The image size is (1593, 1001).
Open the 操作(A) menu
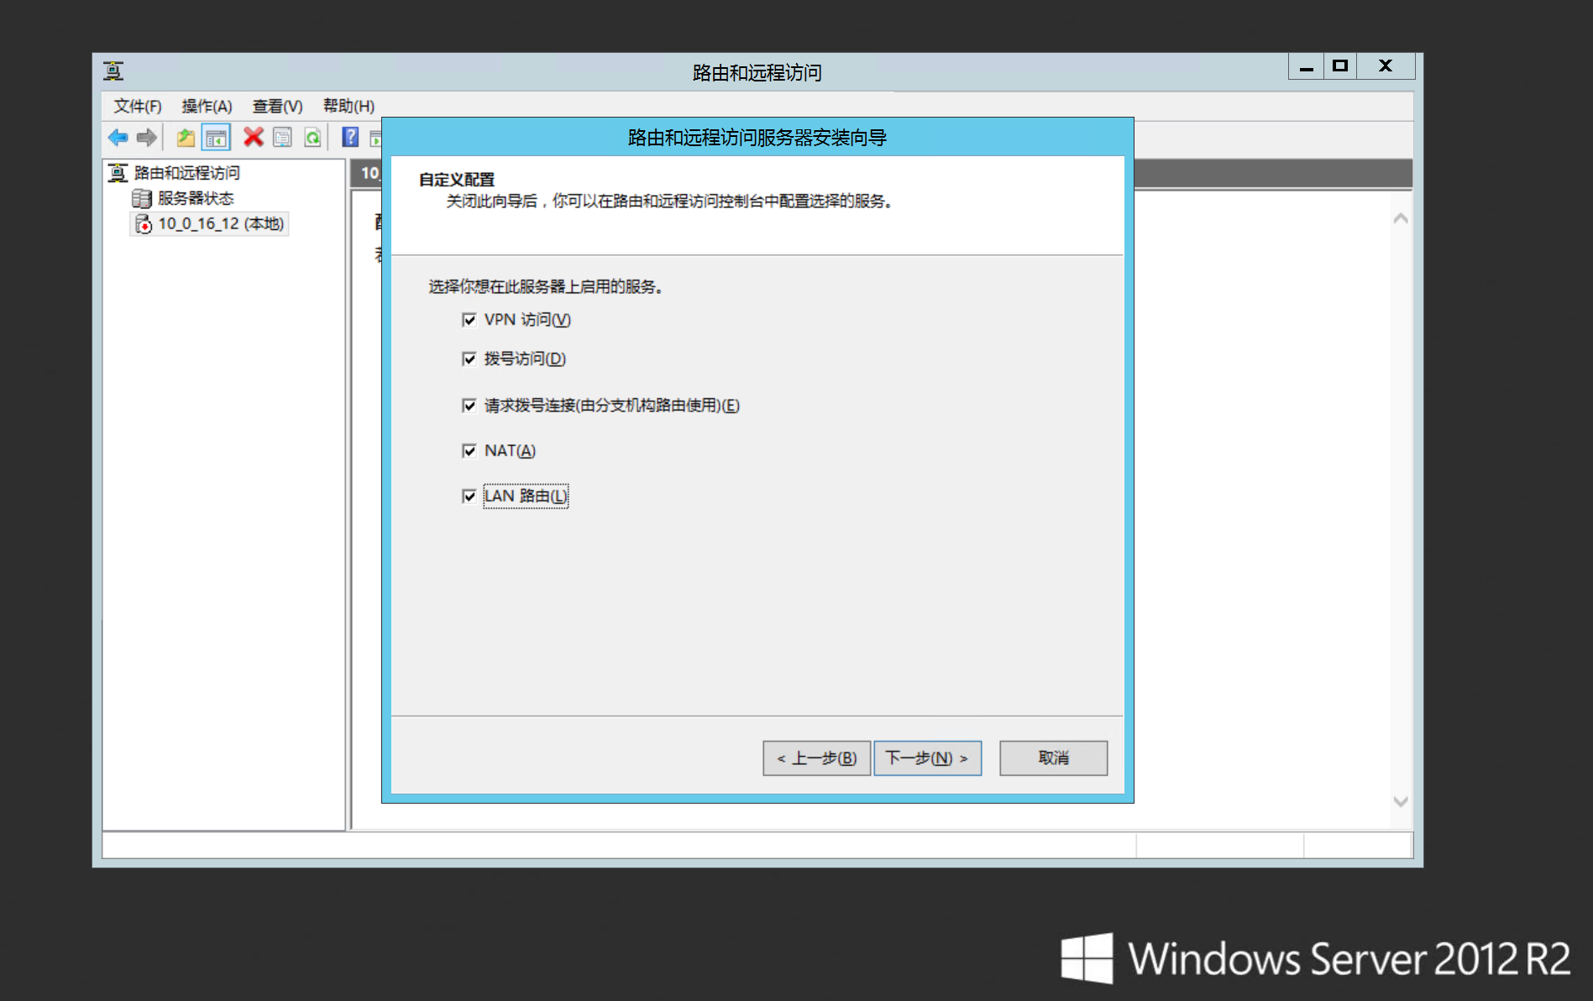[x=207, y=106]
